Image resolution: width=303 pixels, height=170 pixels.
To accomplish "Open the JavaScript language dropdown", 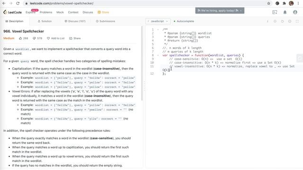I will click(158, 21).
